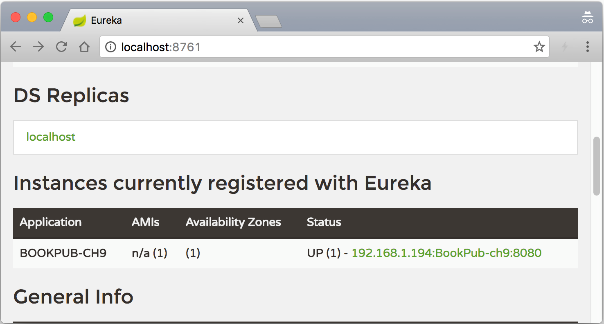The width and height of the screenshot is (604, 324).
Task: Reload the Eureka page
Action: click(x=61, y=47)
